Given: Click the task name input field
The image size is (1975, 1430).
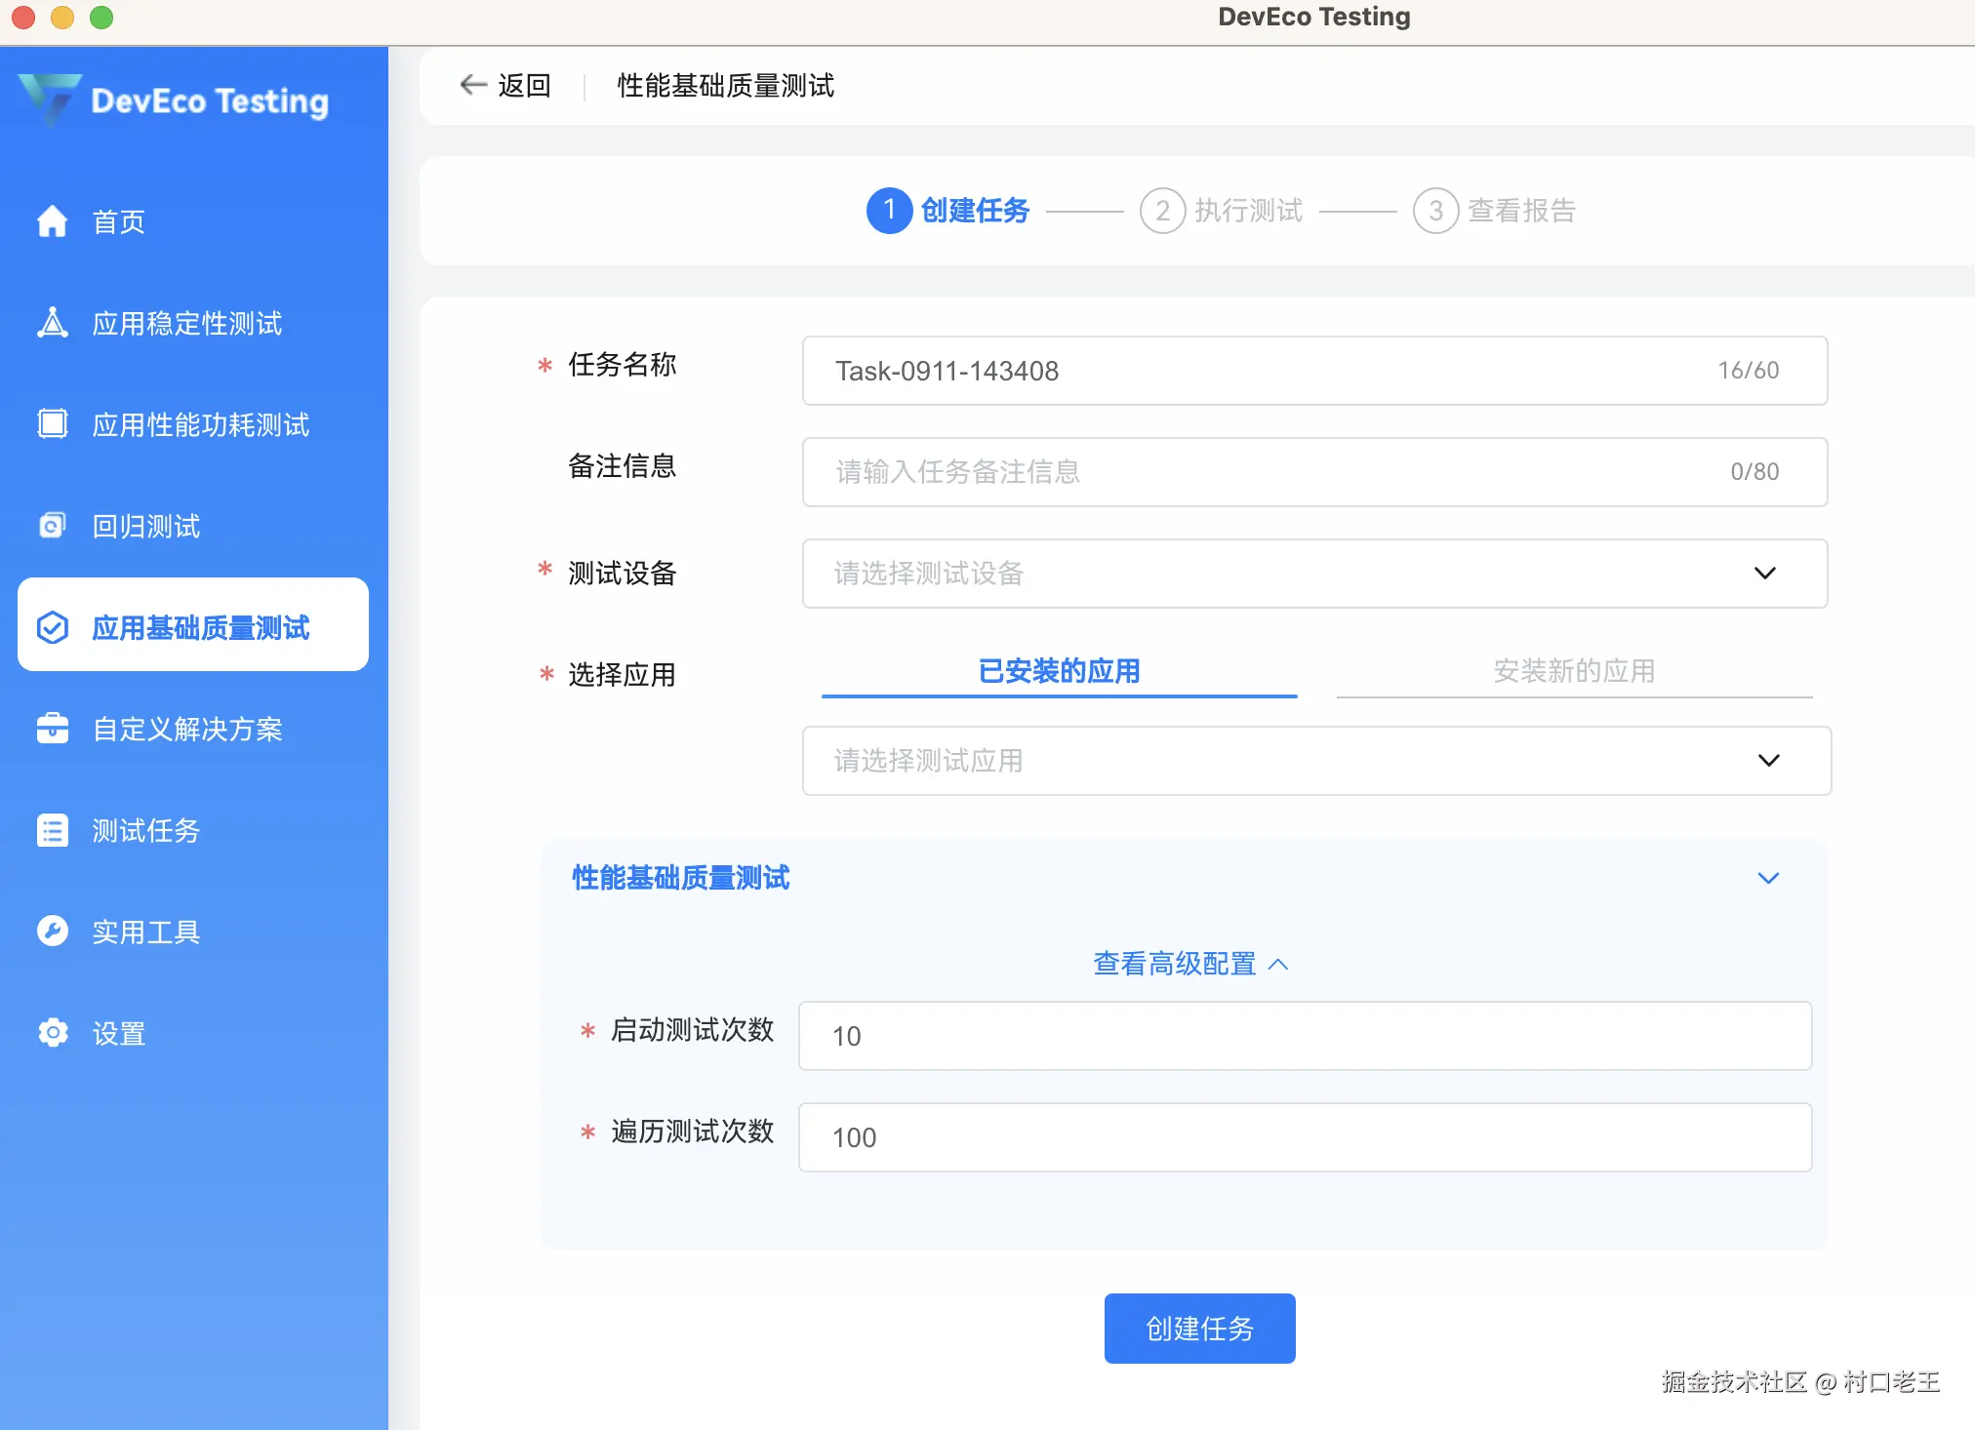Looking at the screenshot, I should tap(1269, 371).
